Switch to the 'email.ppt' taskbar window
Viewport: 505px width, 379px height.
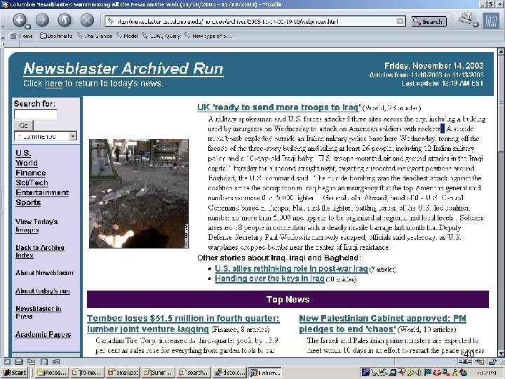pos(122,373)
